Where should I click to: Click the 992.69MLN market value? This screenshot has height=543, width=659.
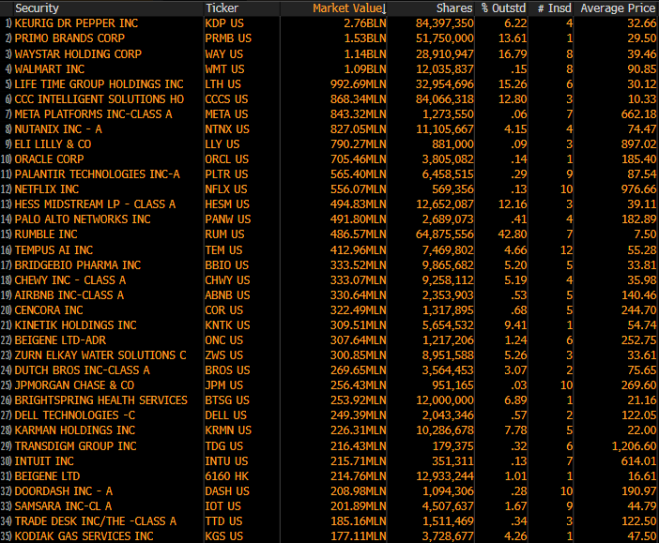[x=358, y=84]
